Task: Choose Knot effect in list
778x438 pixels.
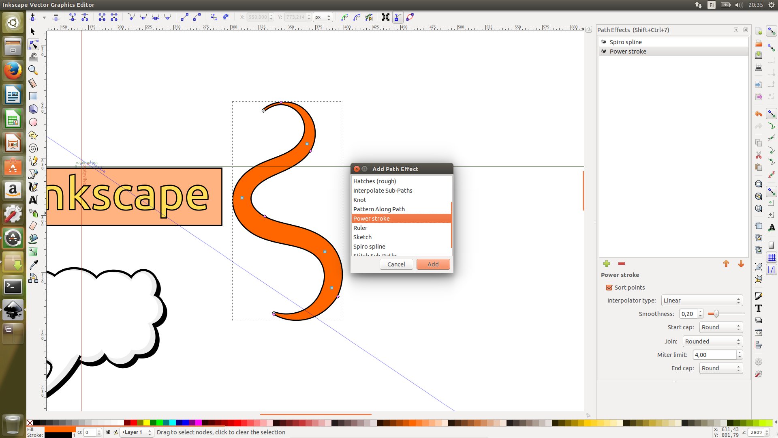Action: 401,200
